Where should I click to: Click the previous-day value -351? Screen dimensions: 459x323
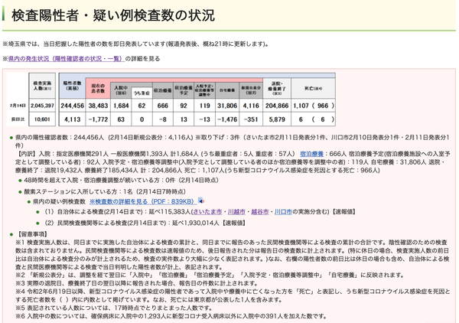pyautogui.click(x=251, y=119)
